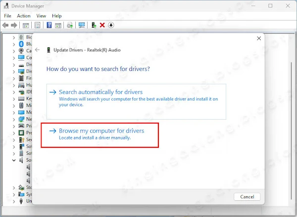Click the Keyboards tree icon
The width and height of the screenshot is (297, 217).
[x=21, y=98]
